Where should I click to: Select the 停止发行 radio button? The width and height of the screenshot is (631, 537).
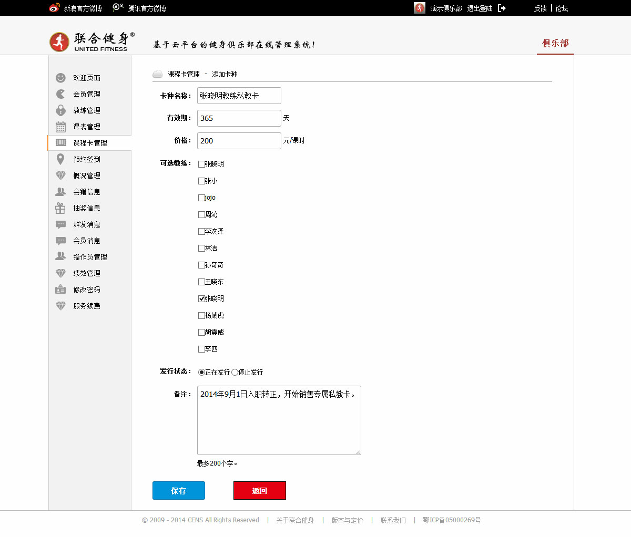pyautogui.click(x=235, y=372)
